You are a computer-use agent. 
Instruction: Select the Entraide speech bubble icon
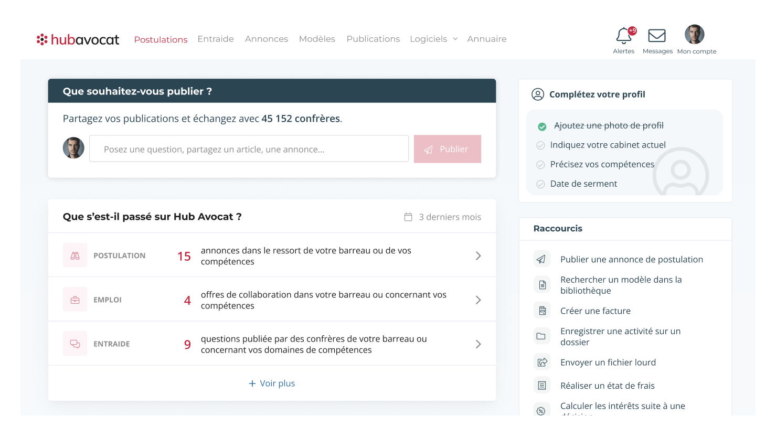[75, 343]
